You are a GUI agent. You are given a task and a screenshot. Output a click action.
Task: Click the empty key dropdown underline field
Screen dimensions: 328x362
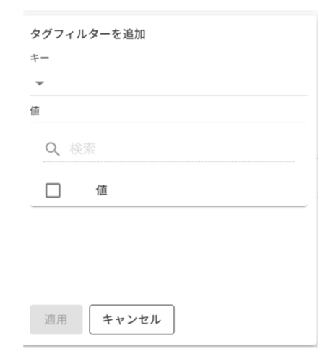pos(168,83)
